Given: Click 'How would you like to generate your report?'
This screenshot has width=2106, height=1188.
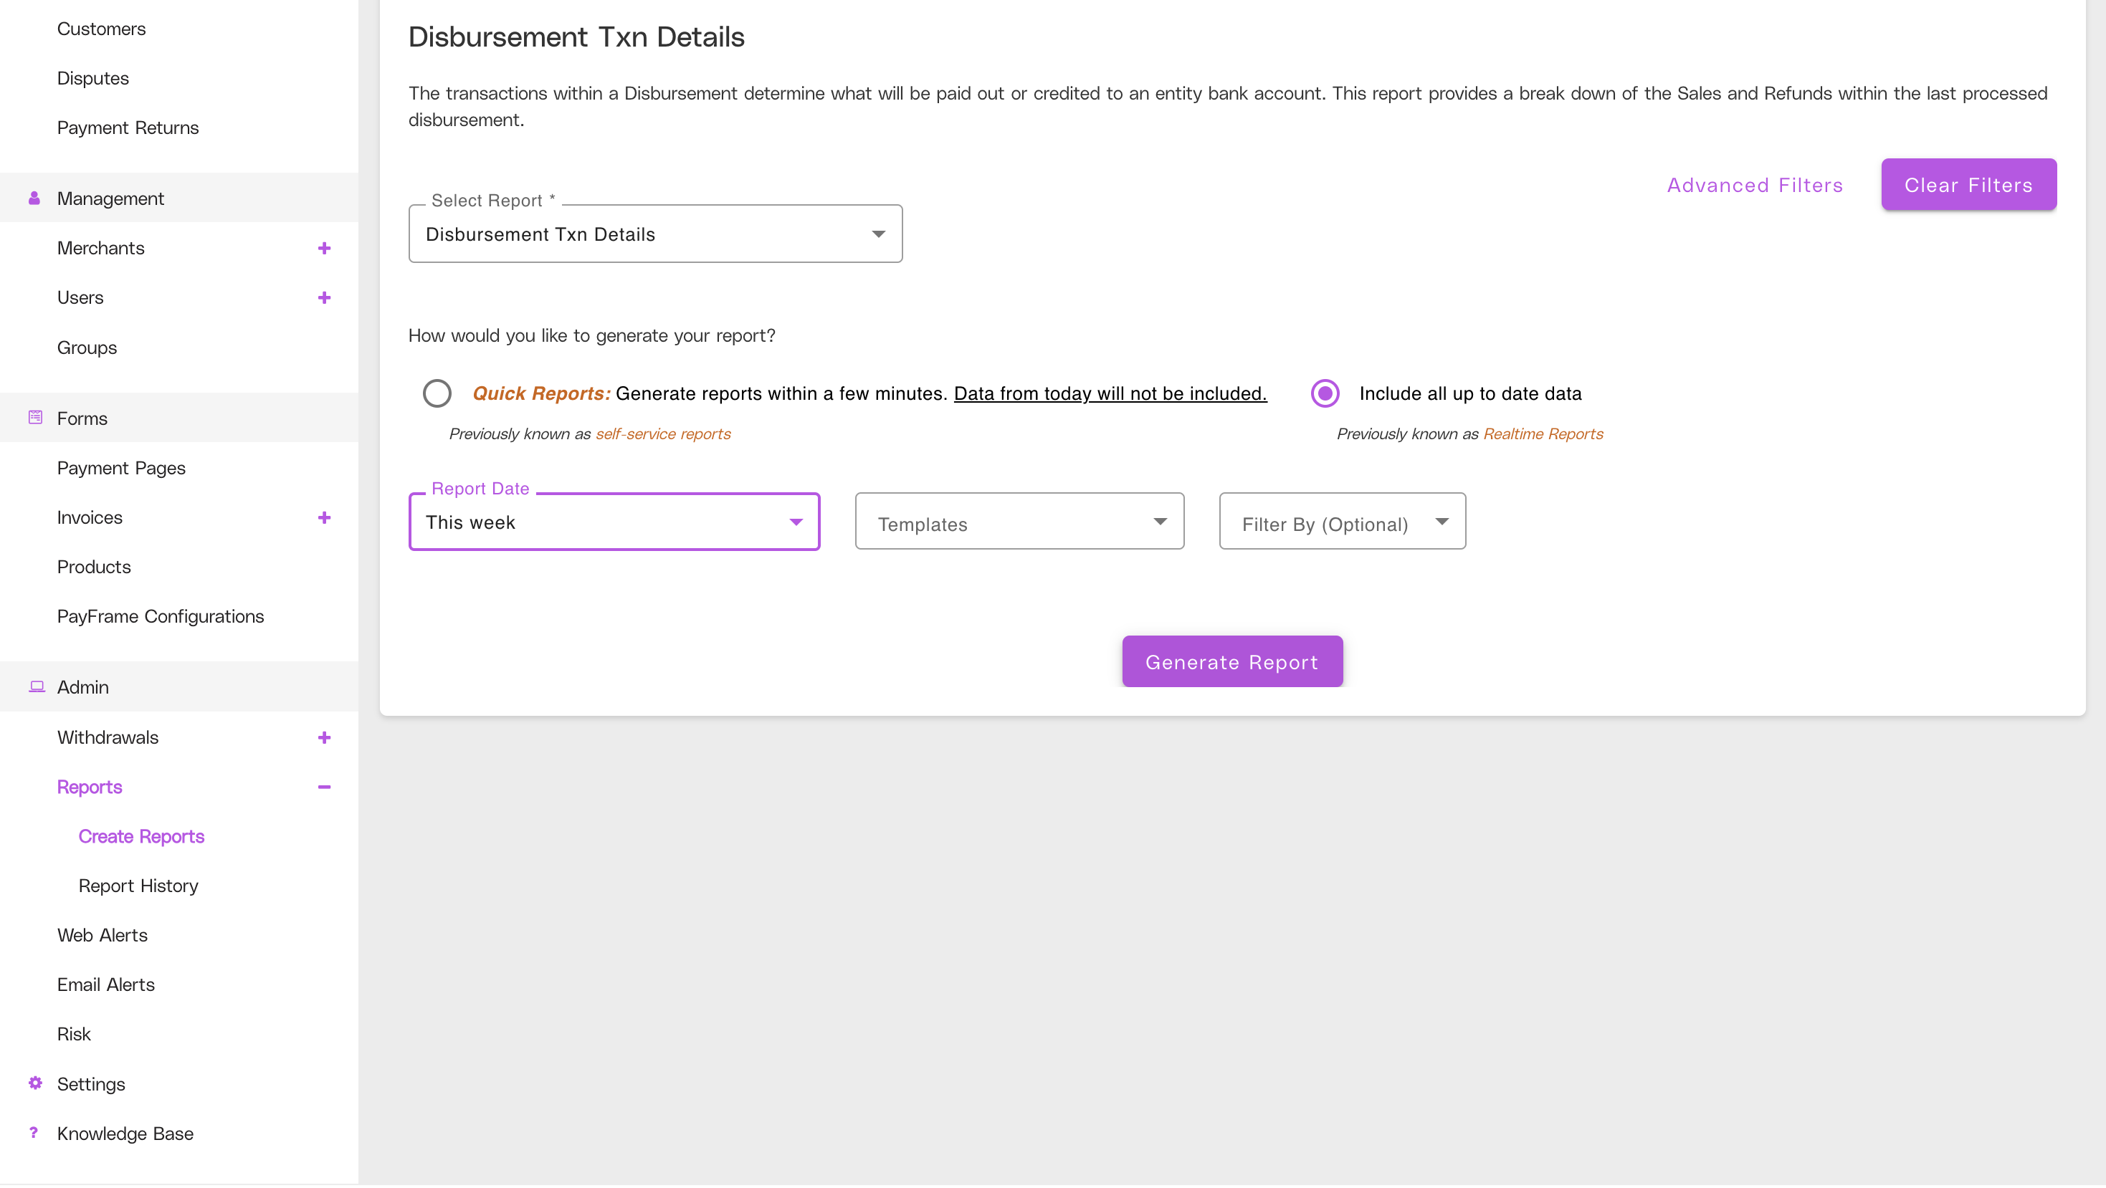Looking at the screenshot, I should coord(592,336).
